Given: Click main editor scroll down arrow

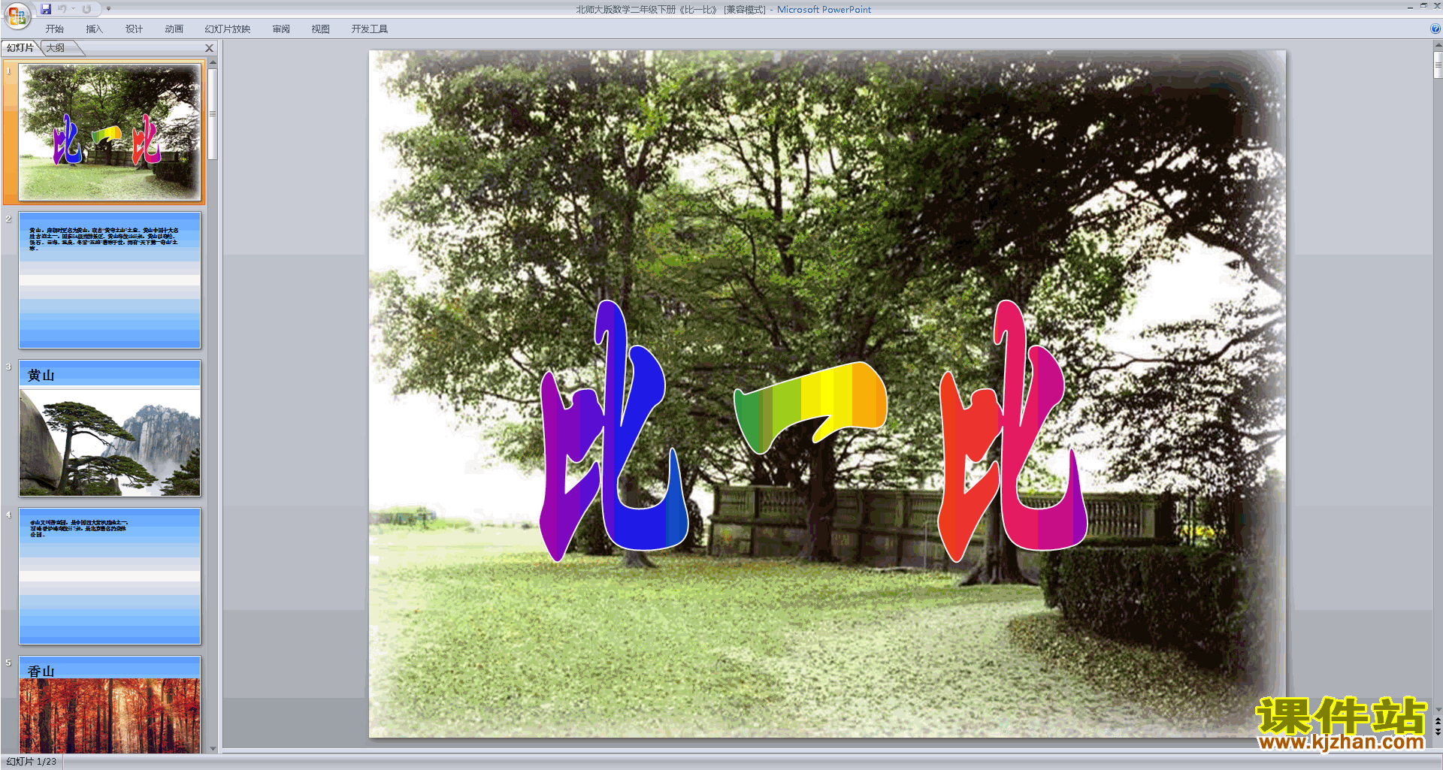Looking at the screenshot, I should [1438, 709].
